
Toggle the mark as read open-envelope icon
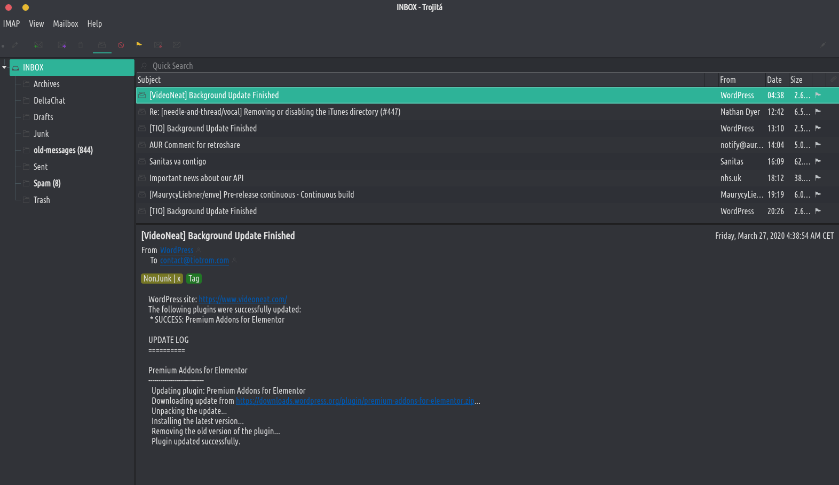click(102, 45)
